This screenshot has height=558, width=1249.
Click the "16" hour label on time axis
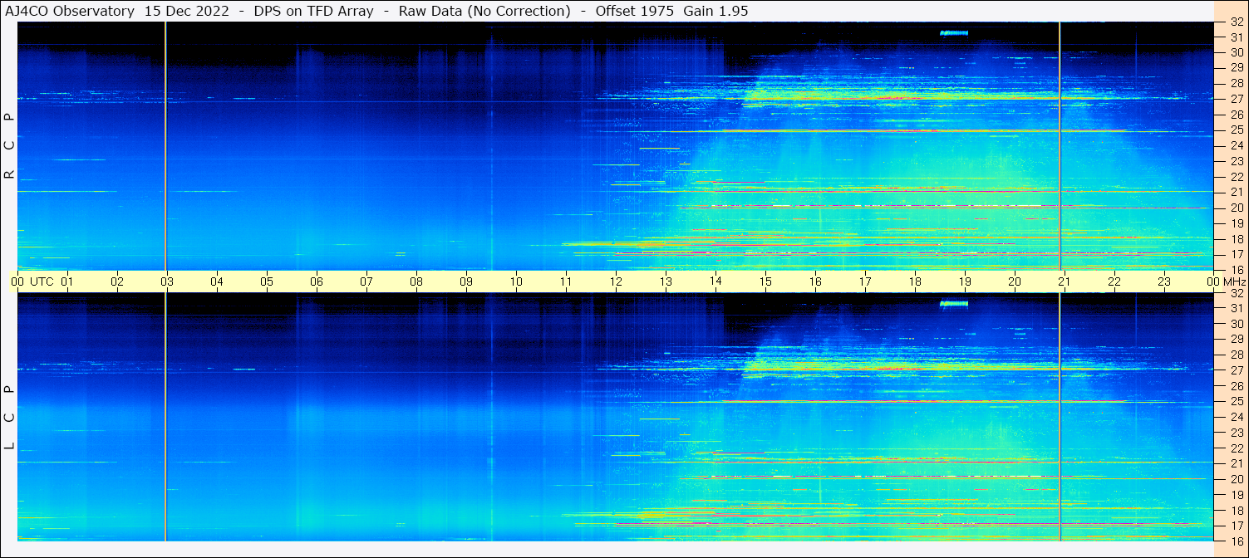(815, 281)
